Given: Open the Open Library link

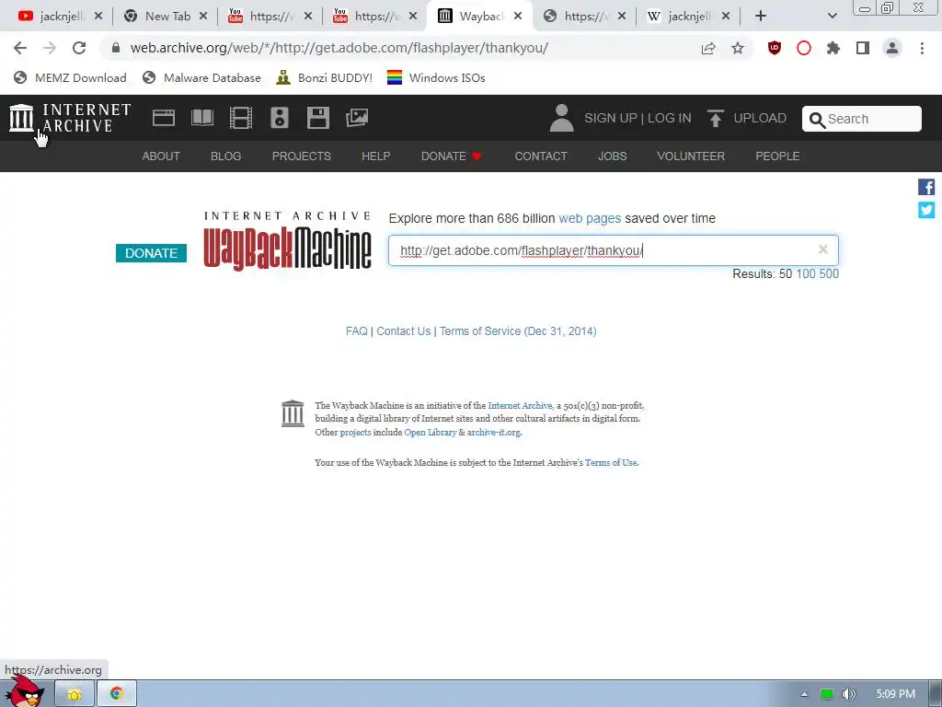Looking at the screenshot, I should click(x=431, y=433).
